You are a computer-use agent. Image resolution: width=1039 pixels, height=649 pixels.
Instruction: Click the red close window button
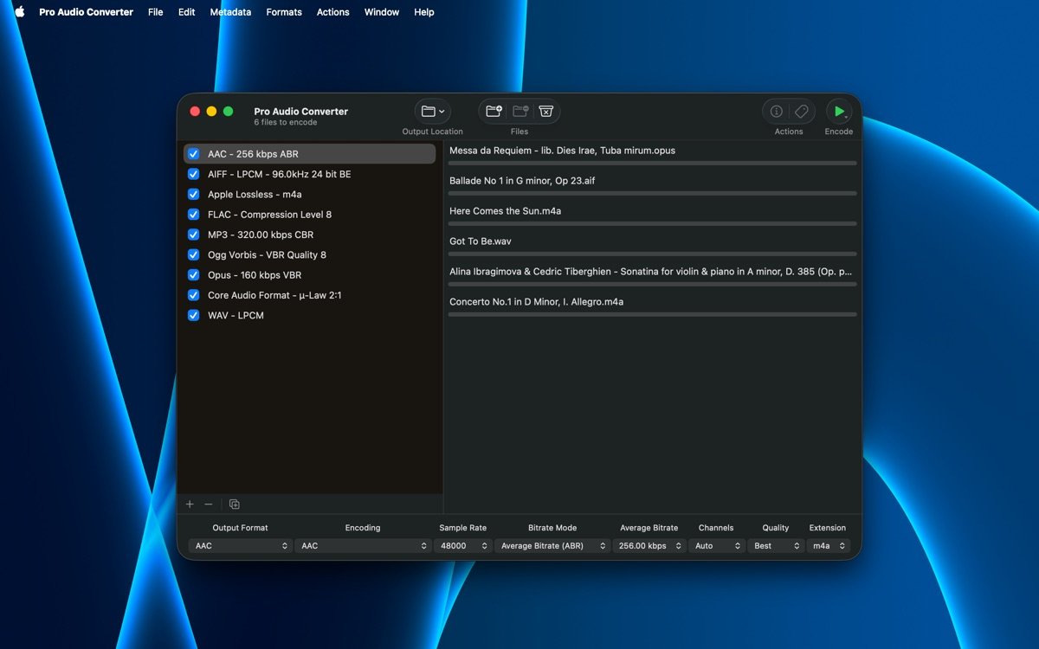click(195, 112)
